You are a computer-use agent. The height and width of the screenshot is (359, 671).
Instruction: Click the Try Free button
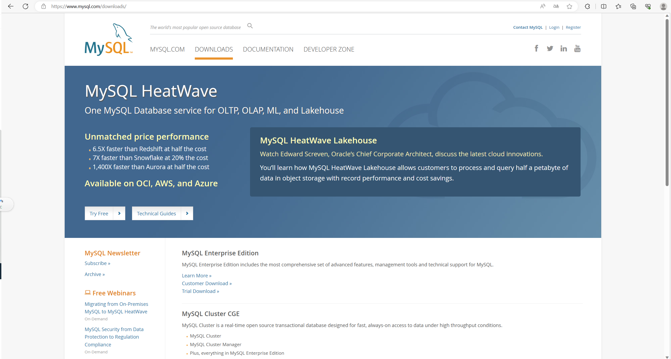click(x=105, y=213)
